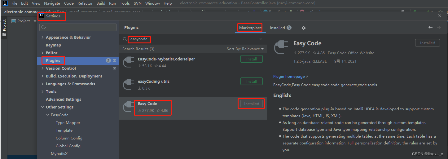Open the Refactor menu
Screen dimensions: 448x159
tap(85, 3)
